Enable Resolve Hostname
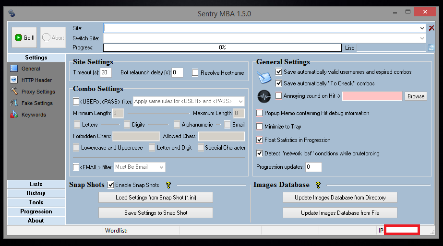The image size is (443, 246). 195,73
